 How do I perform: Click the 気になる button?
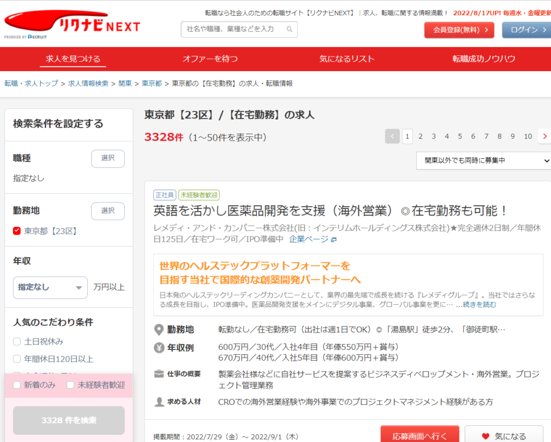504,434
